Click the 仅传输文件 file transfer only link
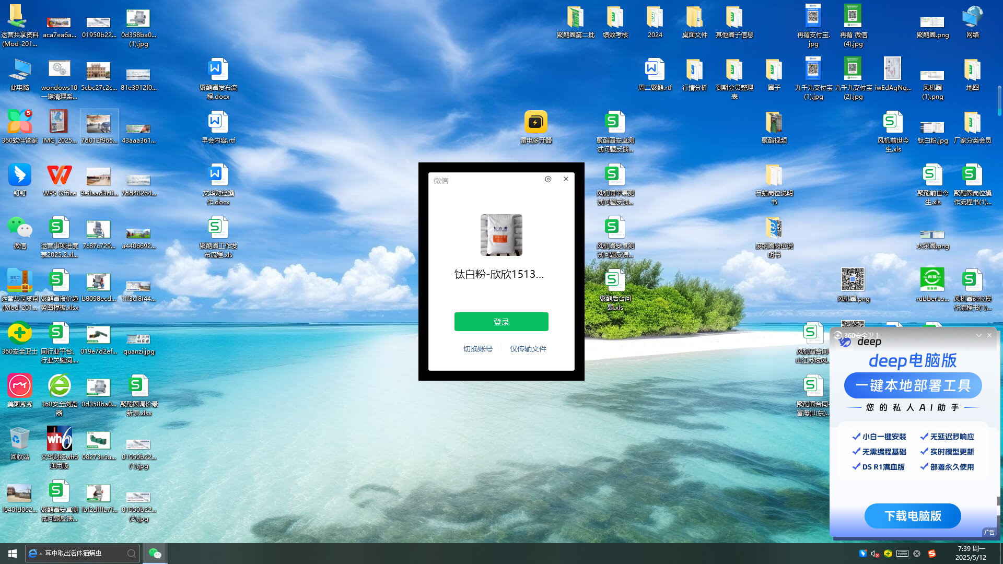The width and height of the screenshot is (1003, 564). tap(528, 349)
